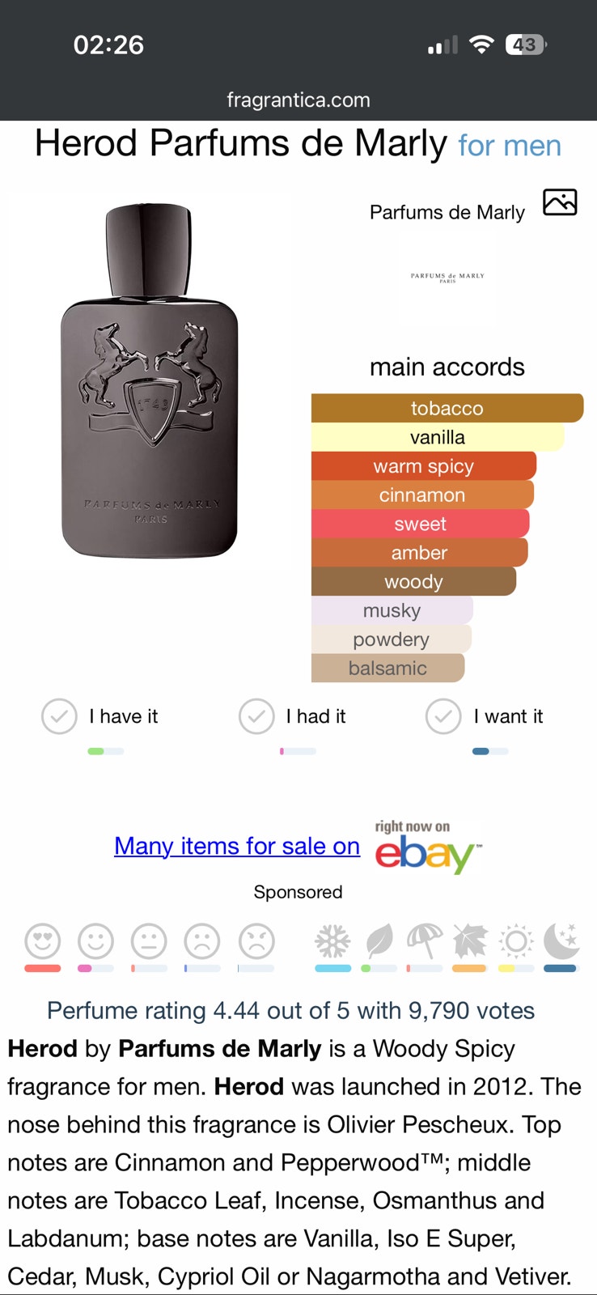Image resolution: width=597 pixels, height=1295 pixels.
Task: Check the 'I have it' circle
Action: (59, 716)
